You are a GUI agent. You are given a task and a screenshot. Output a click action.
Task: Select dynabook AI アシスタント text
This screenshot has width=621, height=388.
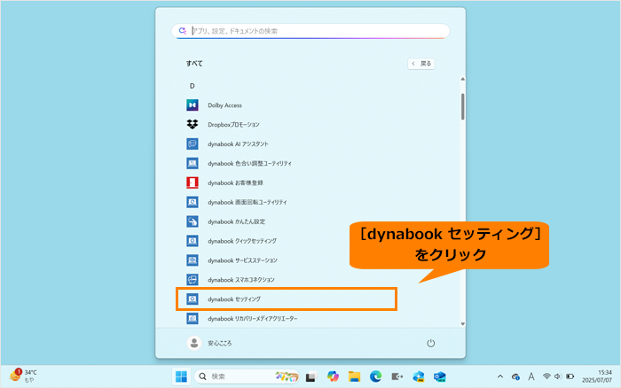[238, 144]
